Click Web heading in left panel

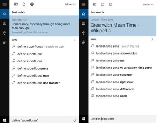click(14, 40)
